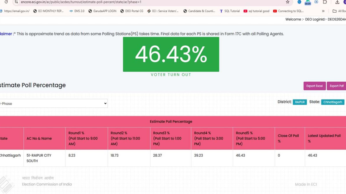The image size is (346, 194).
Task: Click the Chhattisgarh state badge
Action: pos(332,102)
